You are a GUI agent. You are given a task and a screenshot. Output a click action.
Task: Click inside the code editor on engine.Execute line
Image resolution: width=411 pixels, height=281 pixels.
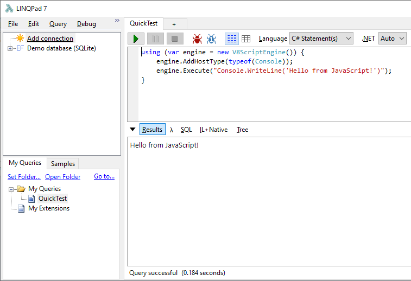(x=274, y=71)
